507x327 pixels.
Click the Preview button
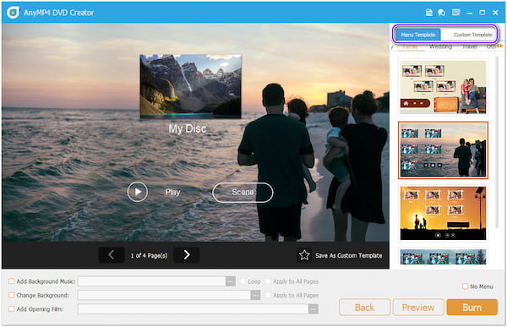(x=418, y=308)
